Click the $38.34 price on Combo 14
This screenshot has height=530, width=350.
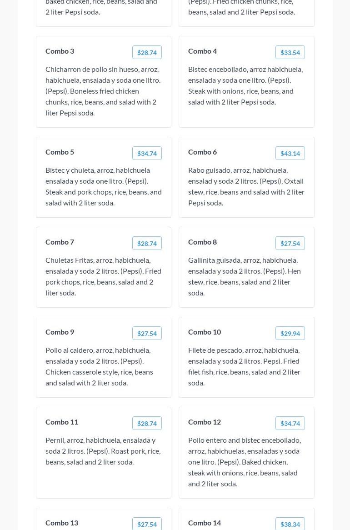coord(290,524)
